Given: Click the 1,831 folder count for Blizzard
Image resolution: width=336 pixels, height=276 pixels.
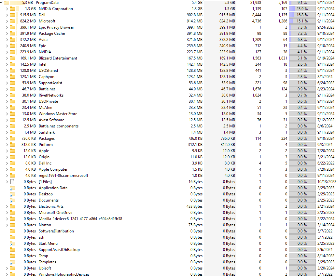Looking at the screenshot, I should pos(283,58).
